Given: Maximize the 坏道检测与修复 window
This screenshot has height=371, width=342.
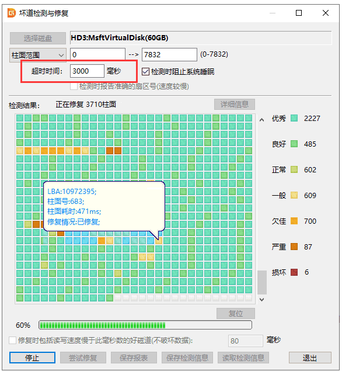Looking at the screenshot, I should click(299, 13).
